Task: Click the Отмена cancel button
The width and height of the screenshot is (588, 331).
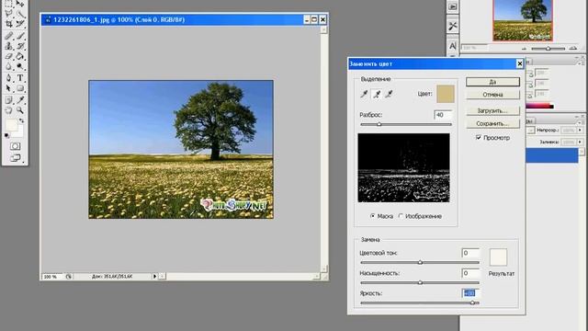Action: pos(492,95)
